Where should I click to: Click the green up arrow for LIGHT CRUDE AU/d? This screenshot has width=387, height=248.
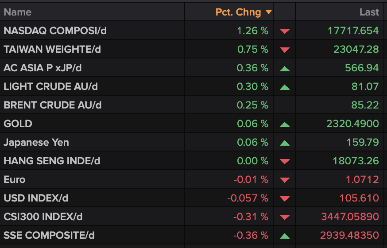[285, 87]
